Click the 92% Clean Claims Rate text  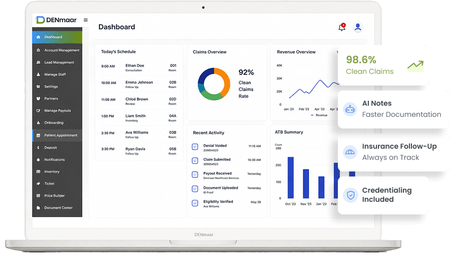[x=246, y=83]
